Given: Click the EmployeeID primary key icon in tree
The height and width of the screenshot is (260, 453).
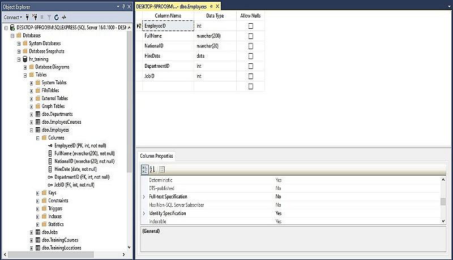Looking at the screenshot, I should 50,146.
